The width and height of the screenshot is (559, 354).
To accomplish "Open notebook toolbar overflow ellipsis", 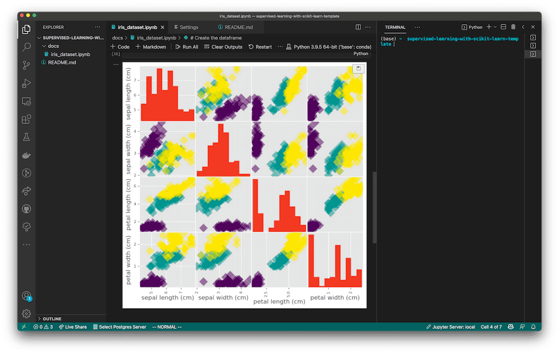I will click(x=280, y=47).
